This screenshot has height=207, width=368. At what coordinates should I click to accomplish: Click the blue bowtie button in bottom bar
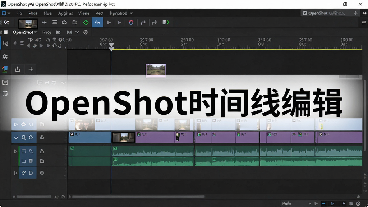323,203
